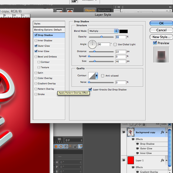
Task: Collapse effects list of Background copy layer
Action: tap(167, 132)
